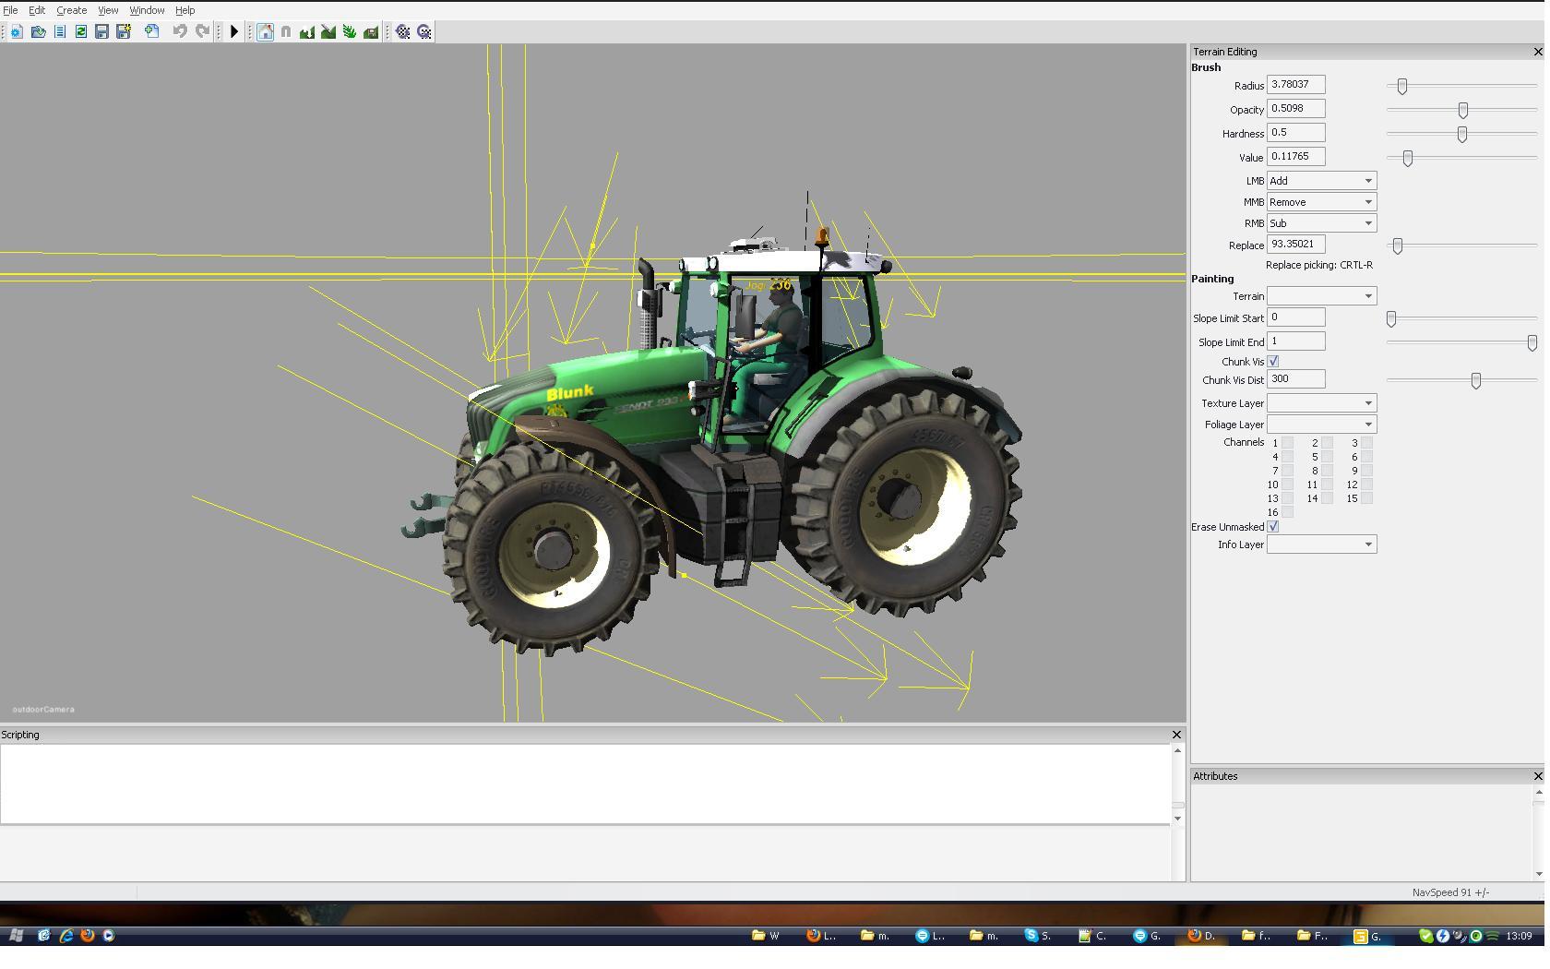Close the Attributes panel
Screen dimensions: 1550x969
pyautogui.click(x=1538, y=776)
